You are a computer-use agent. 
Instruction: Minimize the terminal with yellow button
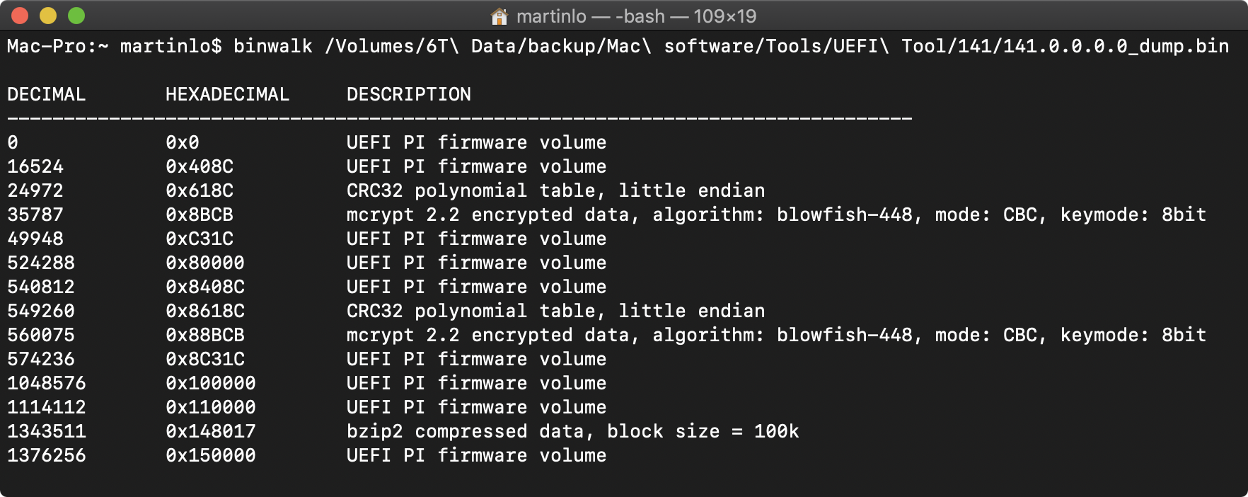coord(48,16)
